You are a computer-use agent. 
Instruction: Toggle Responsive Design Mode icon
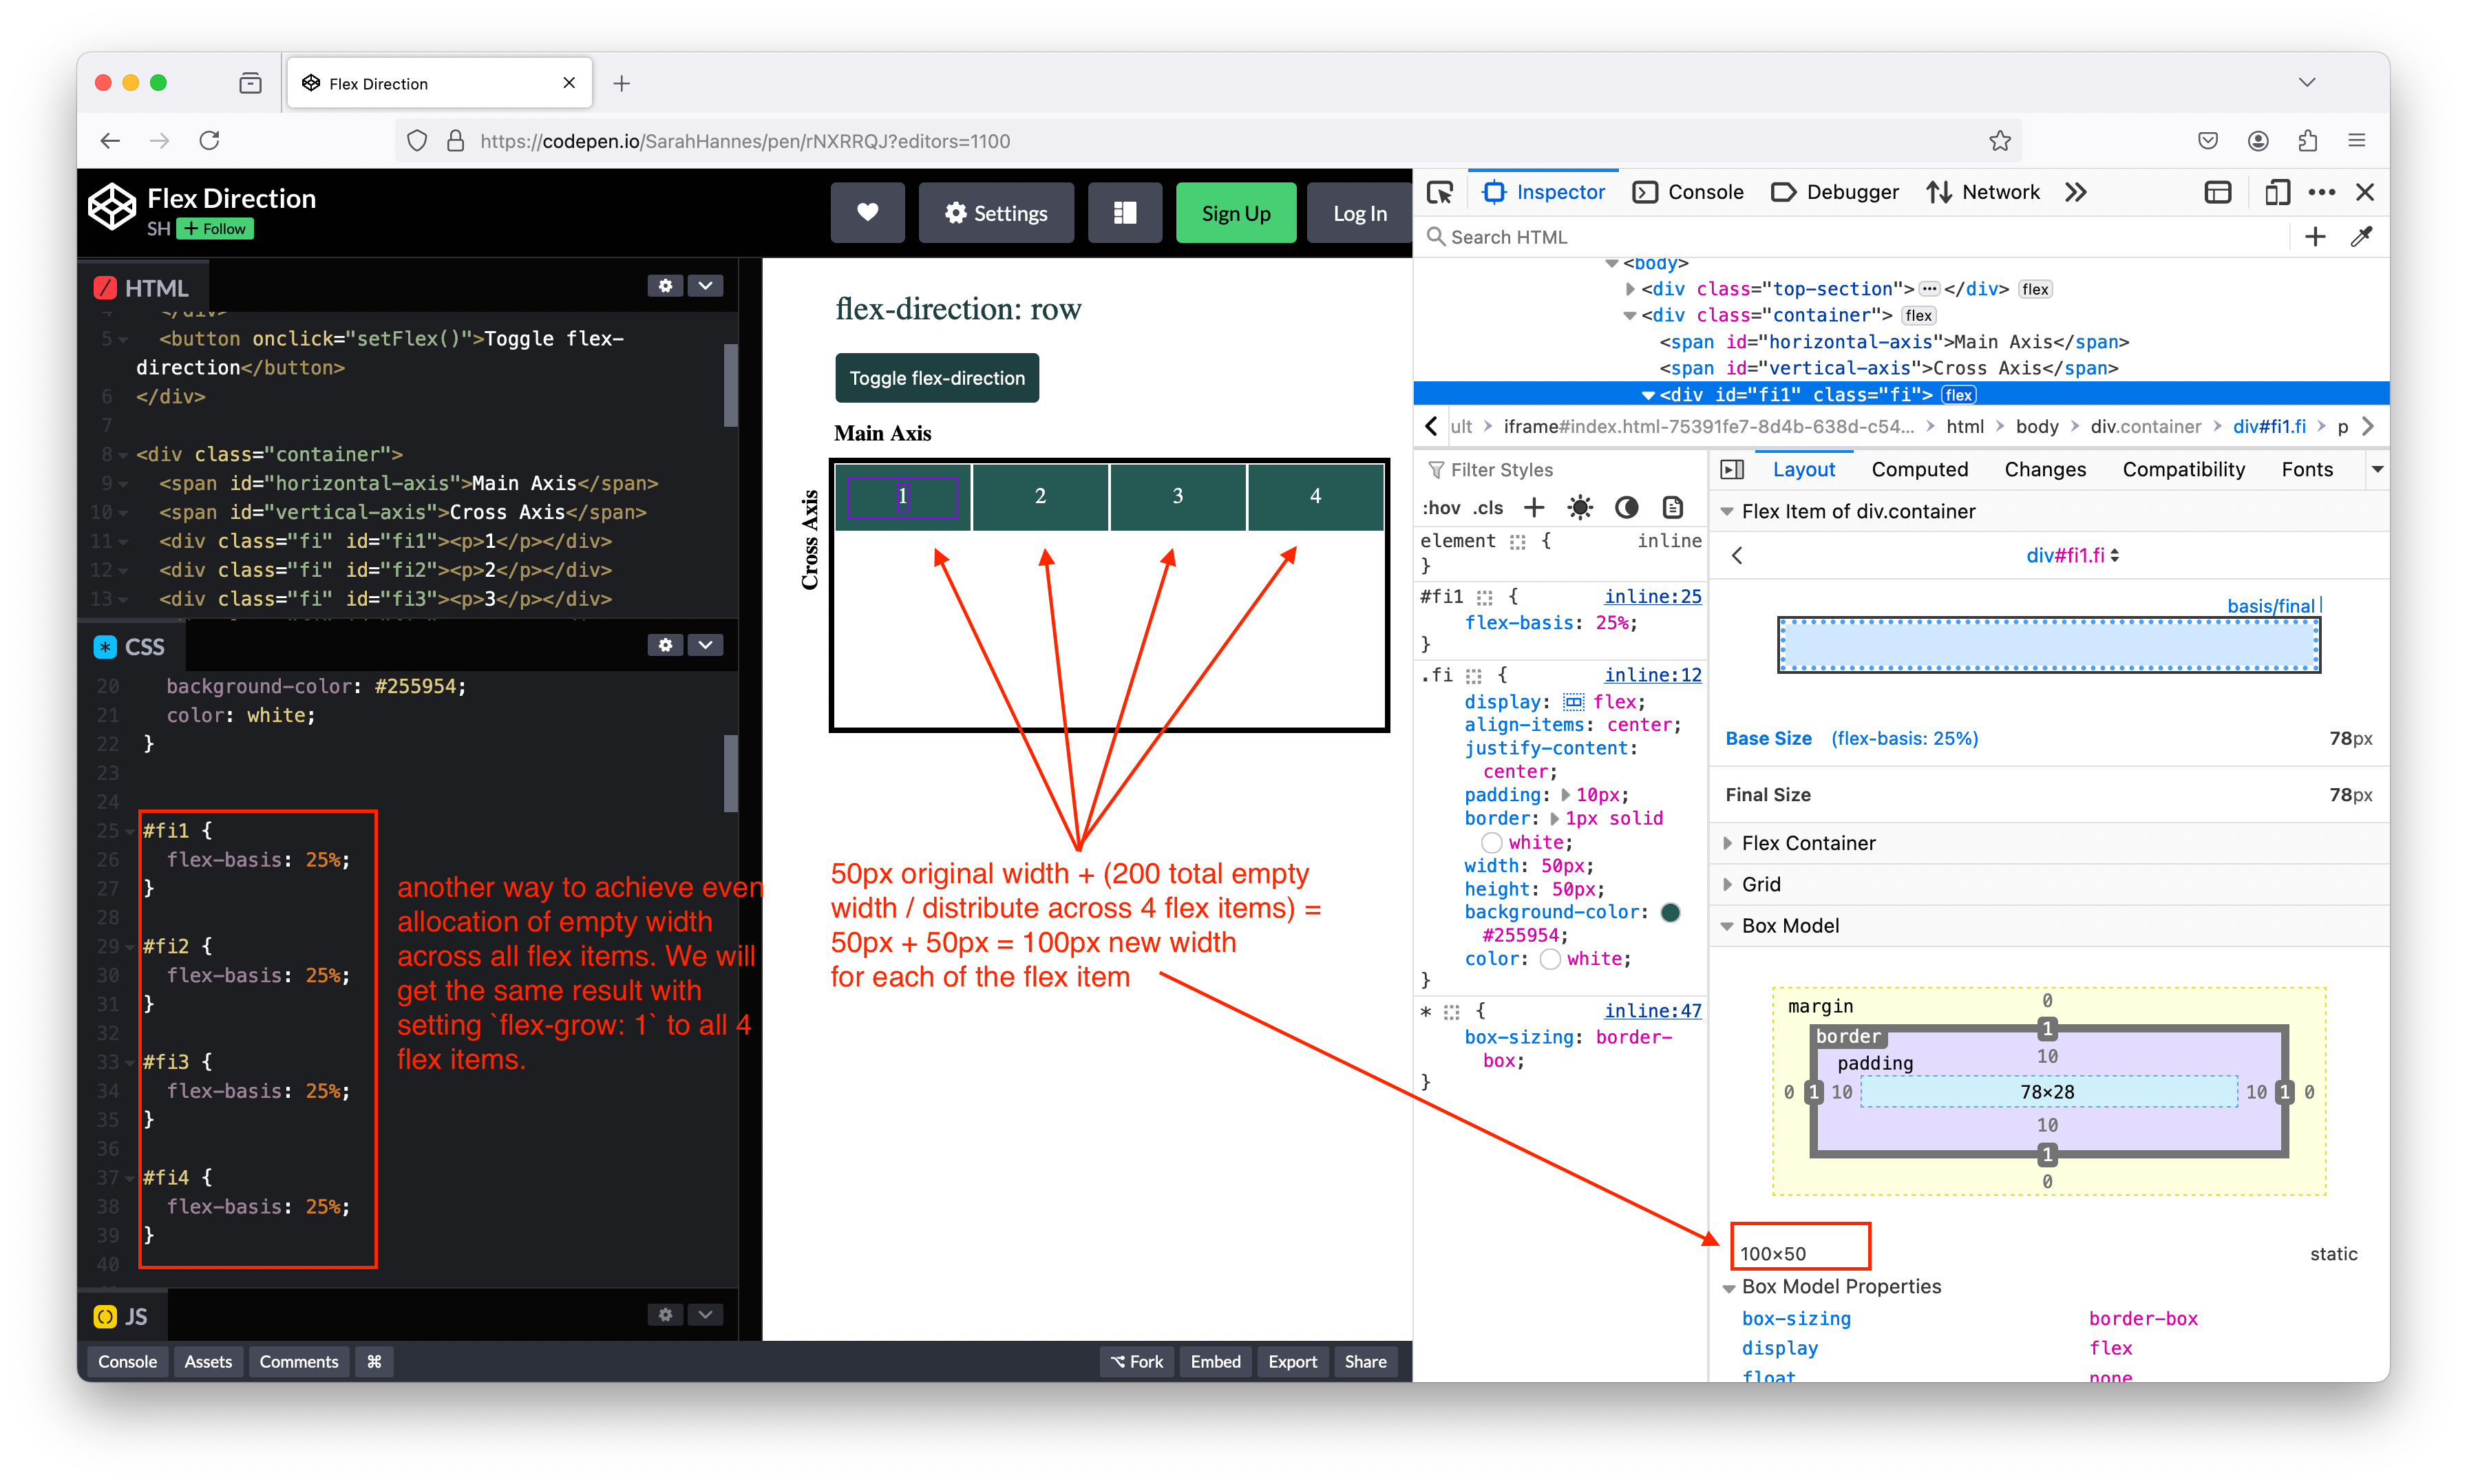point(2277,192)
